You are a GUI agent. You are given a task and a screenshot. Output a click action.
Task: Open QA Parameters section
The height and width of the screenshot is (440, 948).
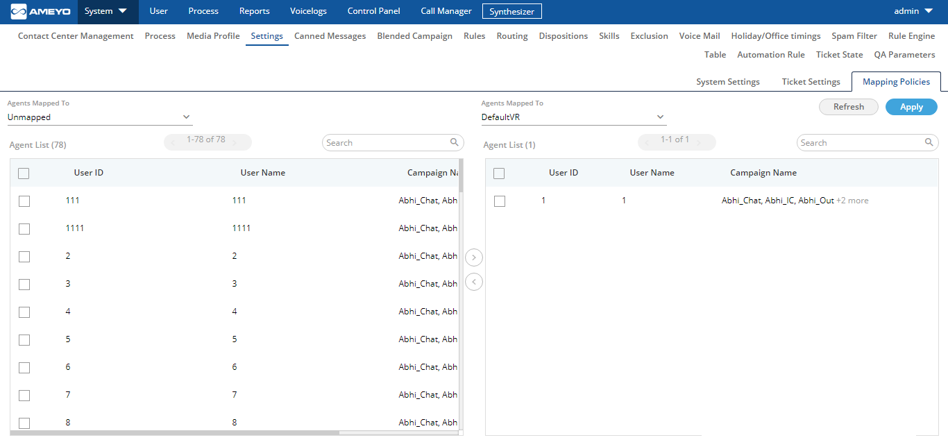click(x=905, y=55)
